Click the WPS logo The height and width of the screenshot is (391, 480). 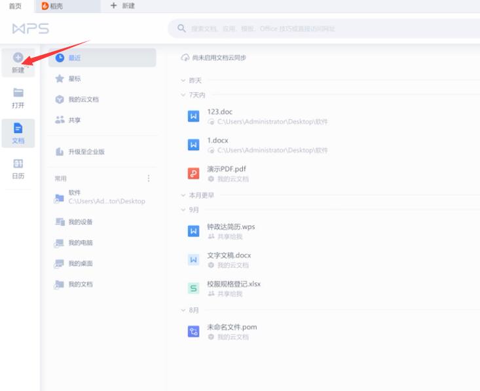pos(31,29)
